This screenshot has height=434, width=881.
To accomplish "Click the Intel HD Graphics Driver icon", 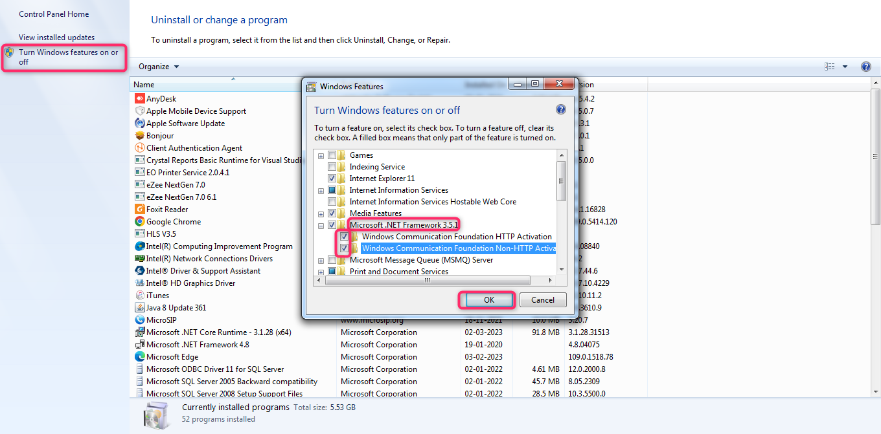I will point(139,283).
